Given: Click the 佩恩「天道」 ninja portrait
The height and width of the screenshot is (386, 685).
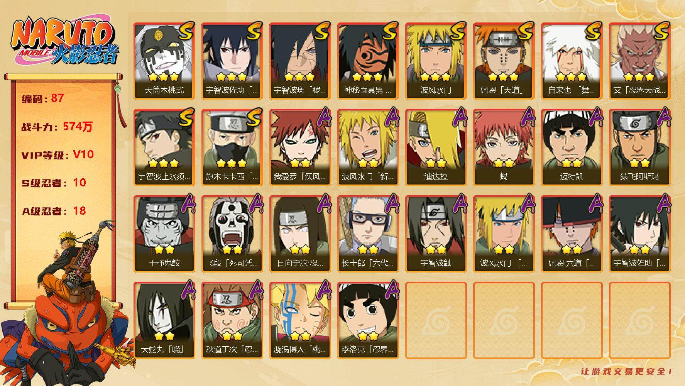Looking at the screenshot, I should [504, 61].
